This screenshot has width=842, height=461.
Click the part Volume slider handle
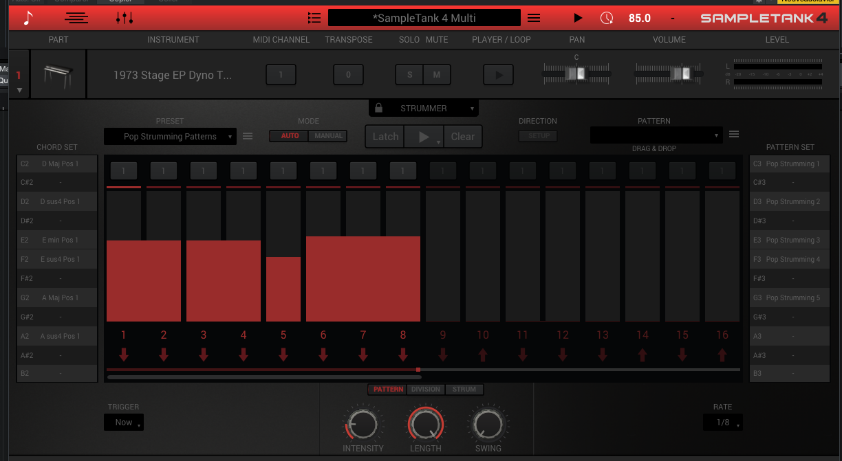(682, 74)
